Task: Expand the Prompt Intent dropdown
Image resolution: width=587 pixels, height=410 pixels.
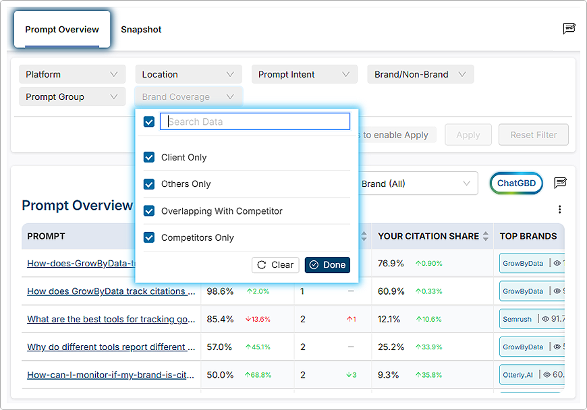Action: [304, 74]
